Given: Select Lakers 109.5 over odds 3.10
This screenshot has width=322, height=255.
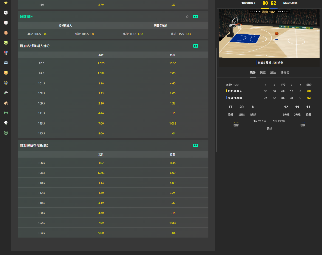Looking at the screenshot, I should [x=101, y=103].
